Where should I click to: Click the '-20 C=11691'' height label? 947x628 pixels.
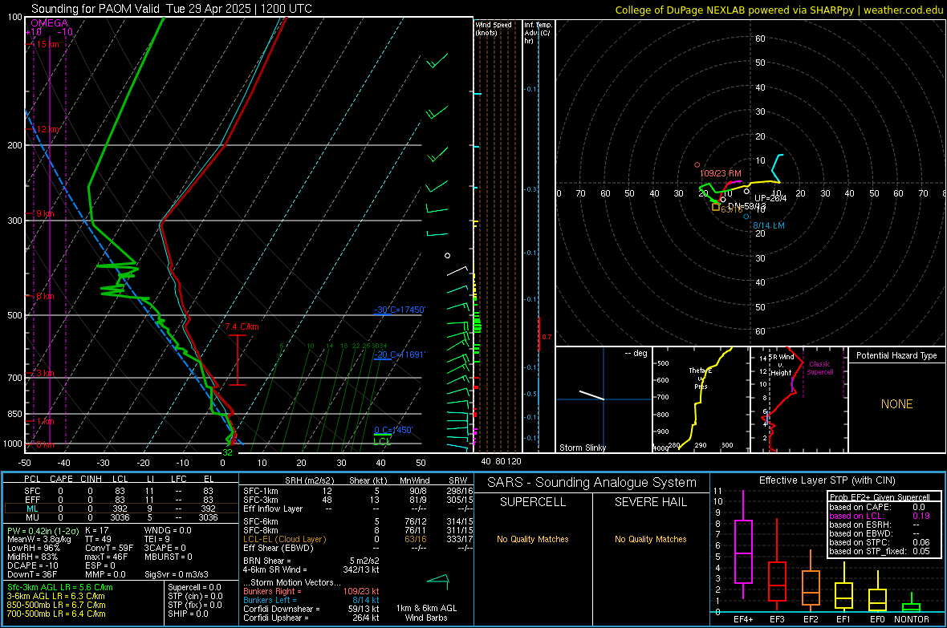click(x=400, y=355)
